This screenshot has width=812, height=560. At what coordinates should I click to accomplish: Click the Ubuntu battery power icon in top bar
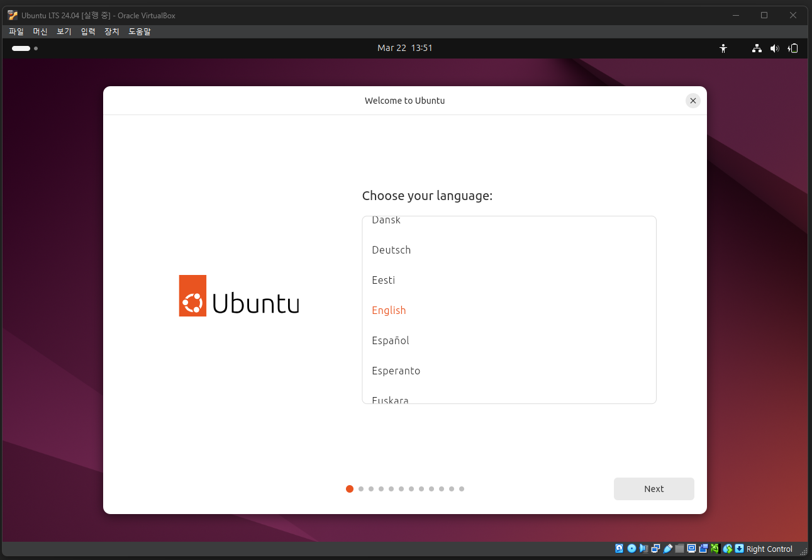point(794,48)
